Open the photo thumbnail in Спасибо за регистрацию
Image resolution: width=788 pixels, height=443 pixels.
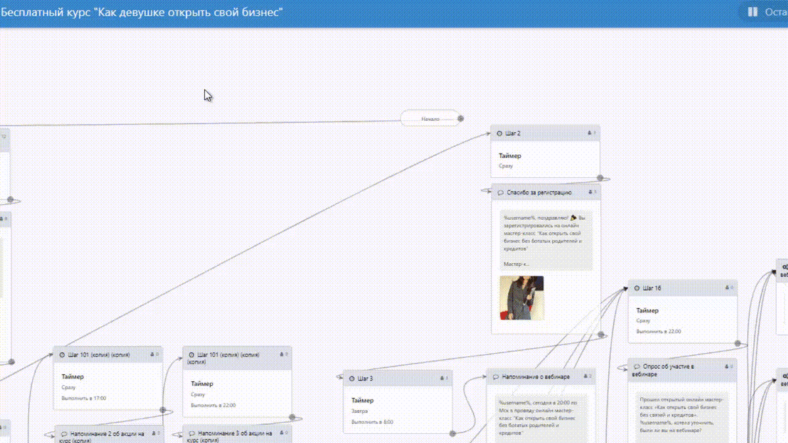[x=521, y=298]
